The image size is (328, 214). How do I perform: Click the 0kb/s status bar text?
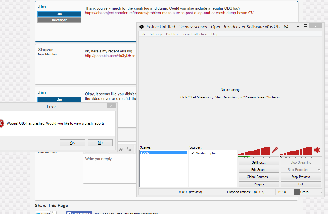point(304,192)
